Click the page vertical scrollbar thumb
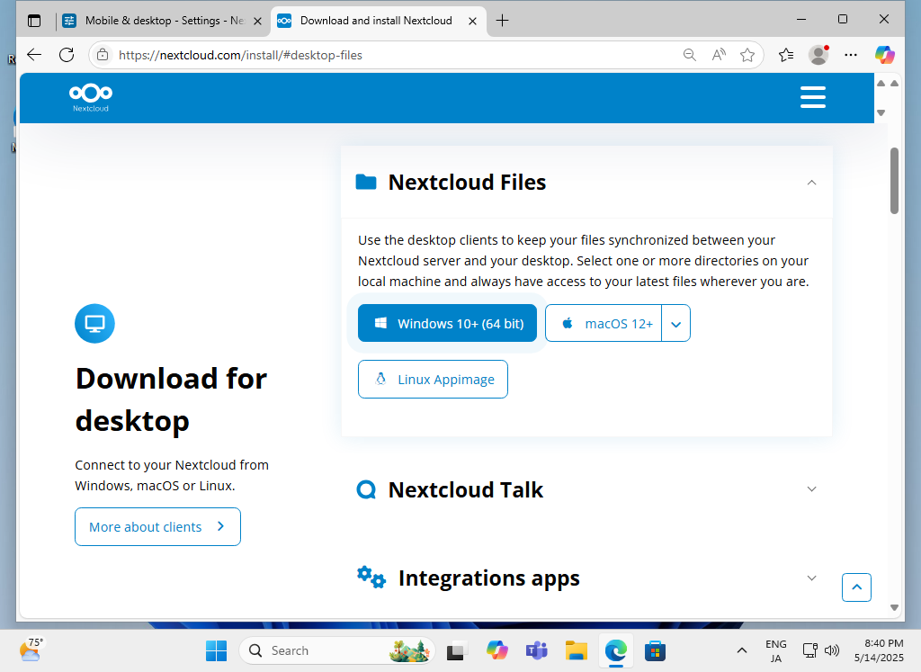 click(894, 181)
